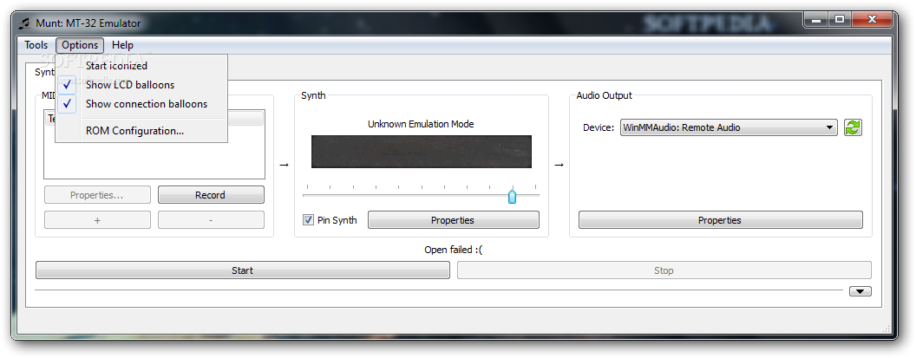Enable the Start iconized option
Screen dimensions: 916x358
pos(141,66)
